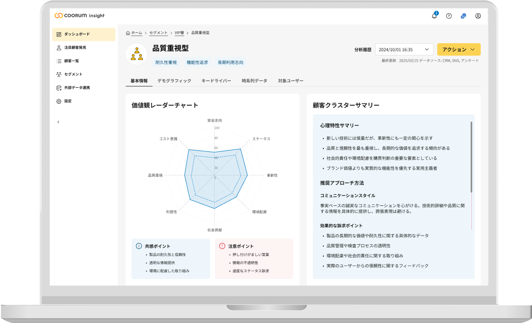532x323 pixels.
Task: Click the 顧客クラスターサマリー heading
Action: (346, 105)
